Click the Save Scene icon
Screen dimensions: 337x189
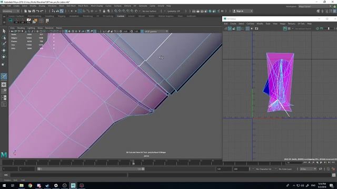(x=34, y=11)
